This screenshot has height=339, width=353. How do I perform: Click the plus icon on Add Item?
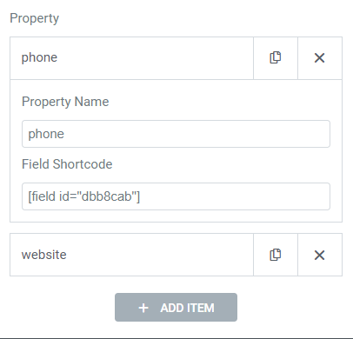pos(143,308)
